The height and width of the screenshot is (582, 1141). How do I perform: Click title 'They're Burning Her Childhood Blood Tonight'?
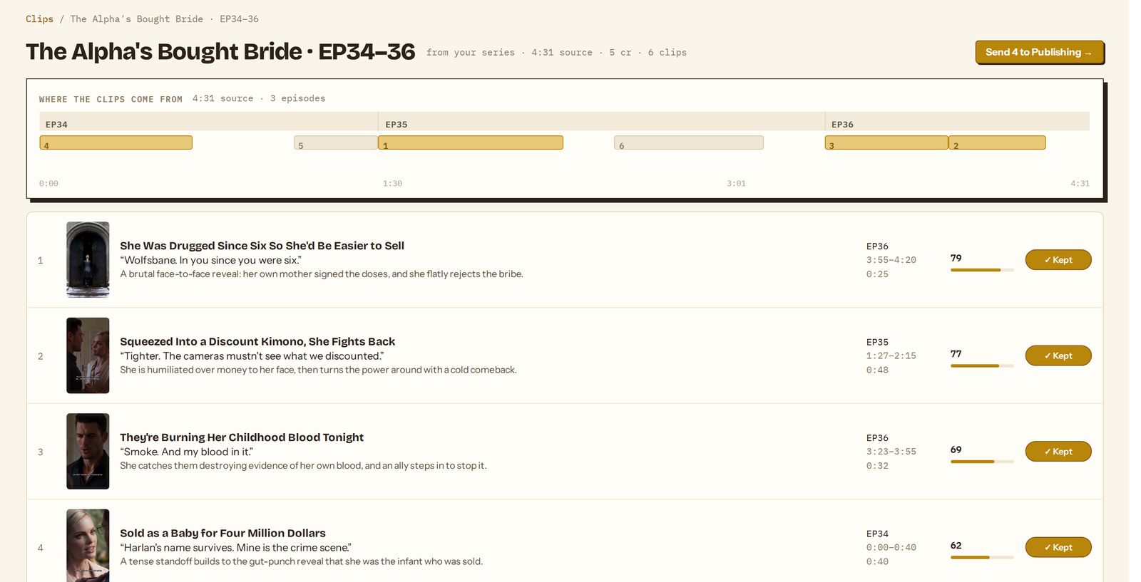click(x=242, y=437)
